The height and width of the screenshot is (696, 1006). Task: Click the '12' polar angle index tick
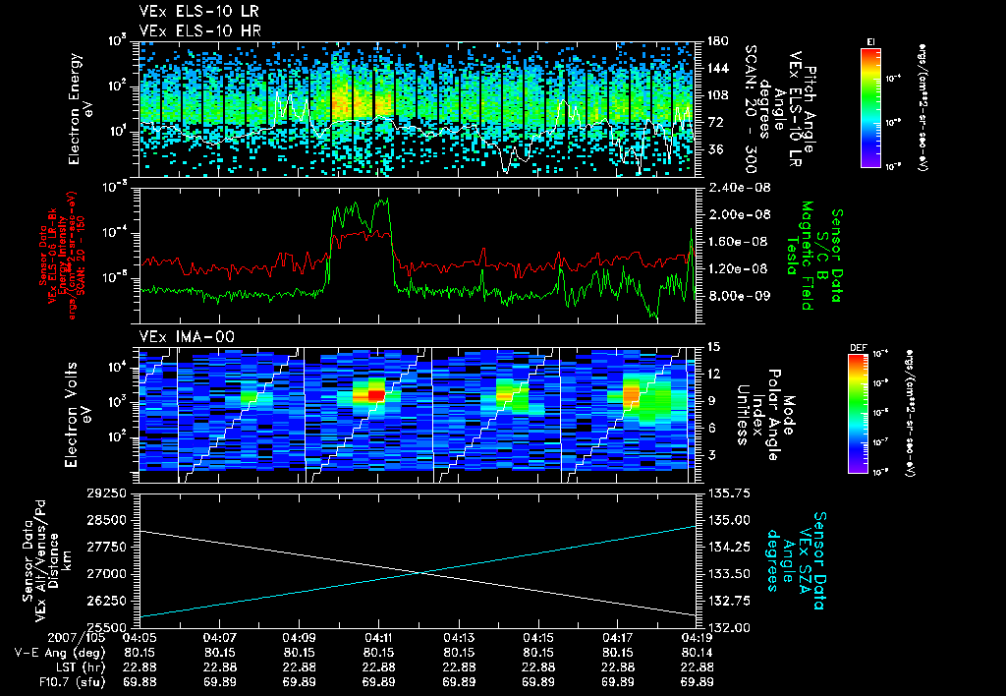pos(713,374)
